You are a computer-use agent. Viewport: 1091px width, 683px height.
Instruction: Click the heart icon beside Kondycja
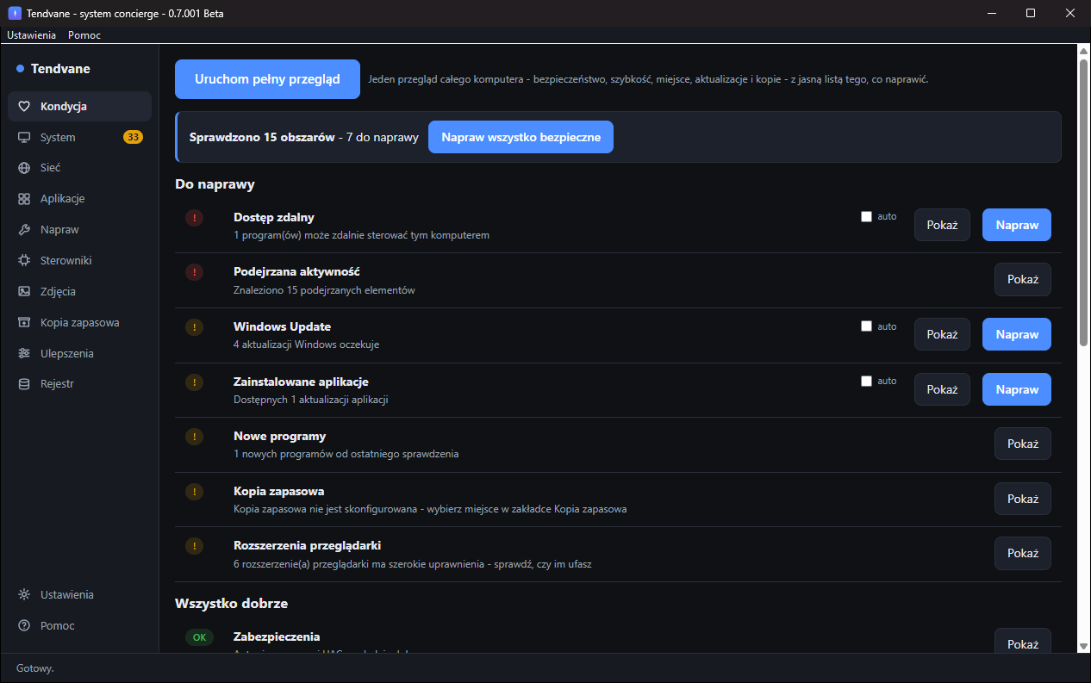[24, 107]
